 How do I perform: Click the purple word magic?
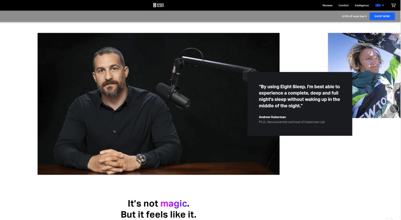point(173,204)
